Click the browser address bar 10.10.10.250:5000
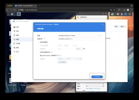Viewport: 139px width, 100px height. [31, 10]
